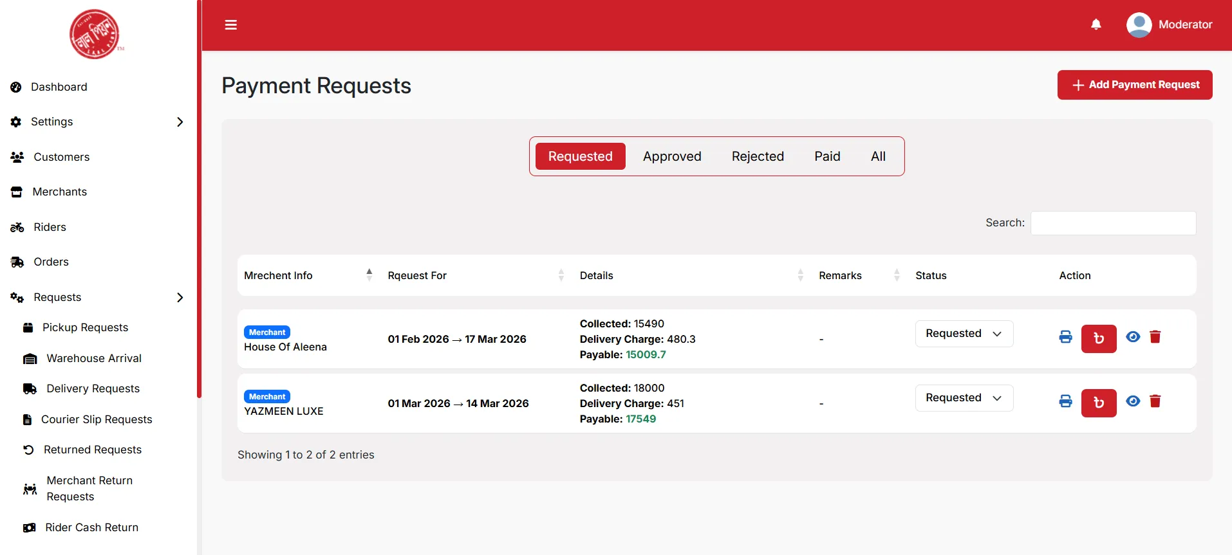Open Pickup Requests page
The width and height of the screenshot is (1232, 555).
click(x=86, y=327)
